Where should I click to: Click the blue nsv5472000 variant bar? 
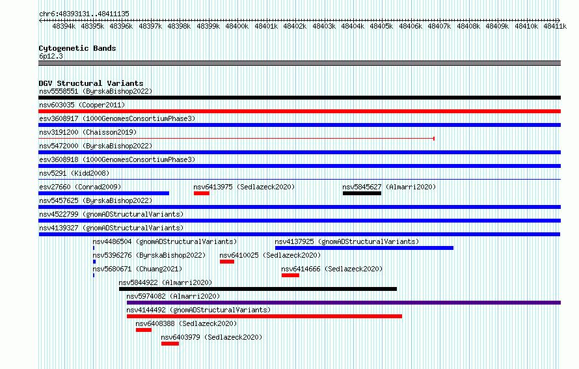tap(299, 152)
